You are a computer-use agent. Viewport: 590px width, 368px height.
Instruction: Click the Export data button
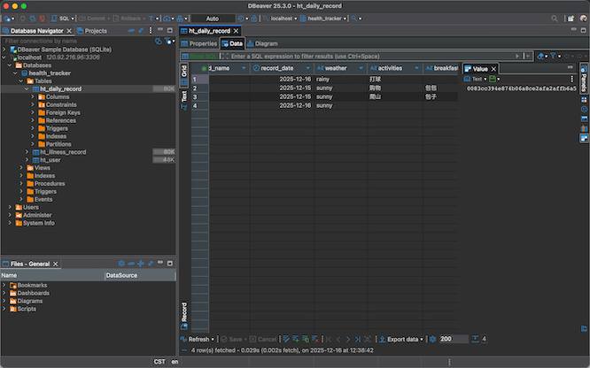(402, 339)
